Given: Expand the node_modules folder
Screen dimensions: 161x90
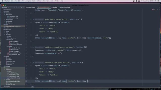Looking at the screenshot, I should [3, 26].
